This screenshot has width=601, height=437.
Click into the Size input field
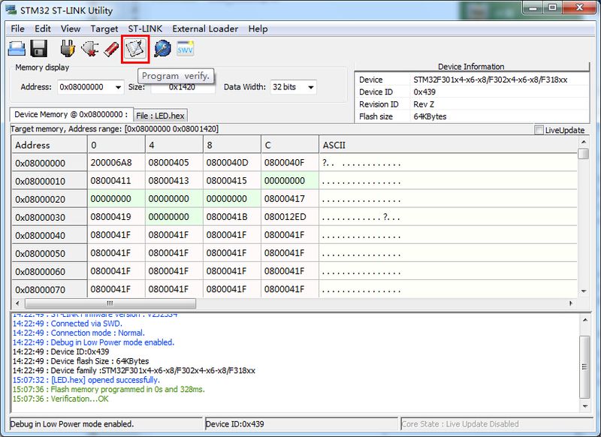(183, 87)
